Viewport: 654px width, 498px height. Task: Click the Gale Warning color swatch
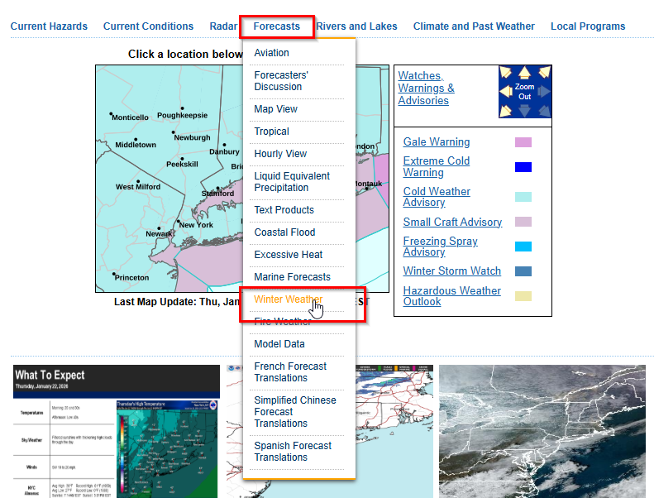[x=523, y=142]
